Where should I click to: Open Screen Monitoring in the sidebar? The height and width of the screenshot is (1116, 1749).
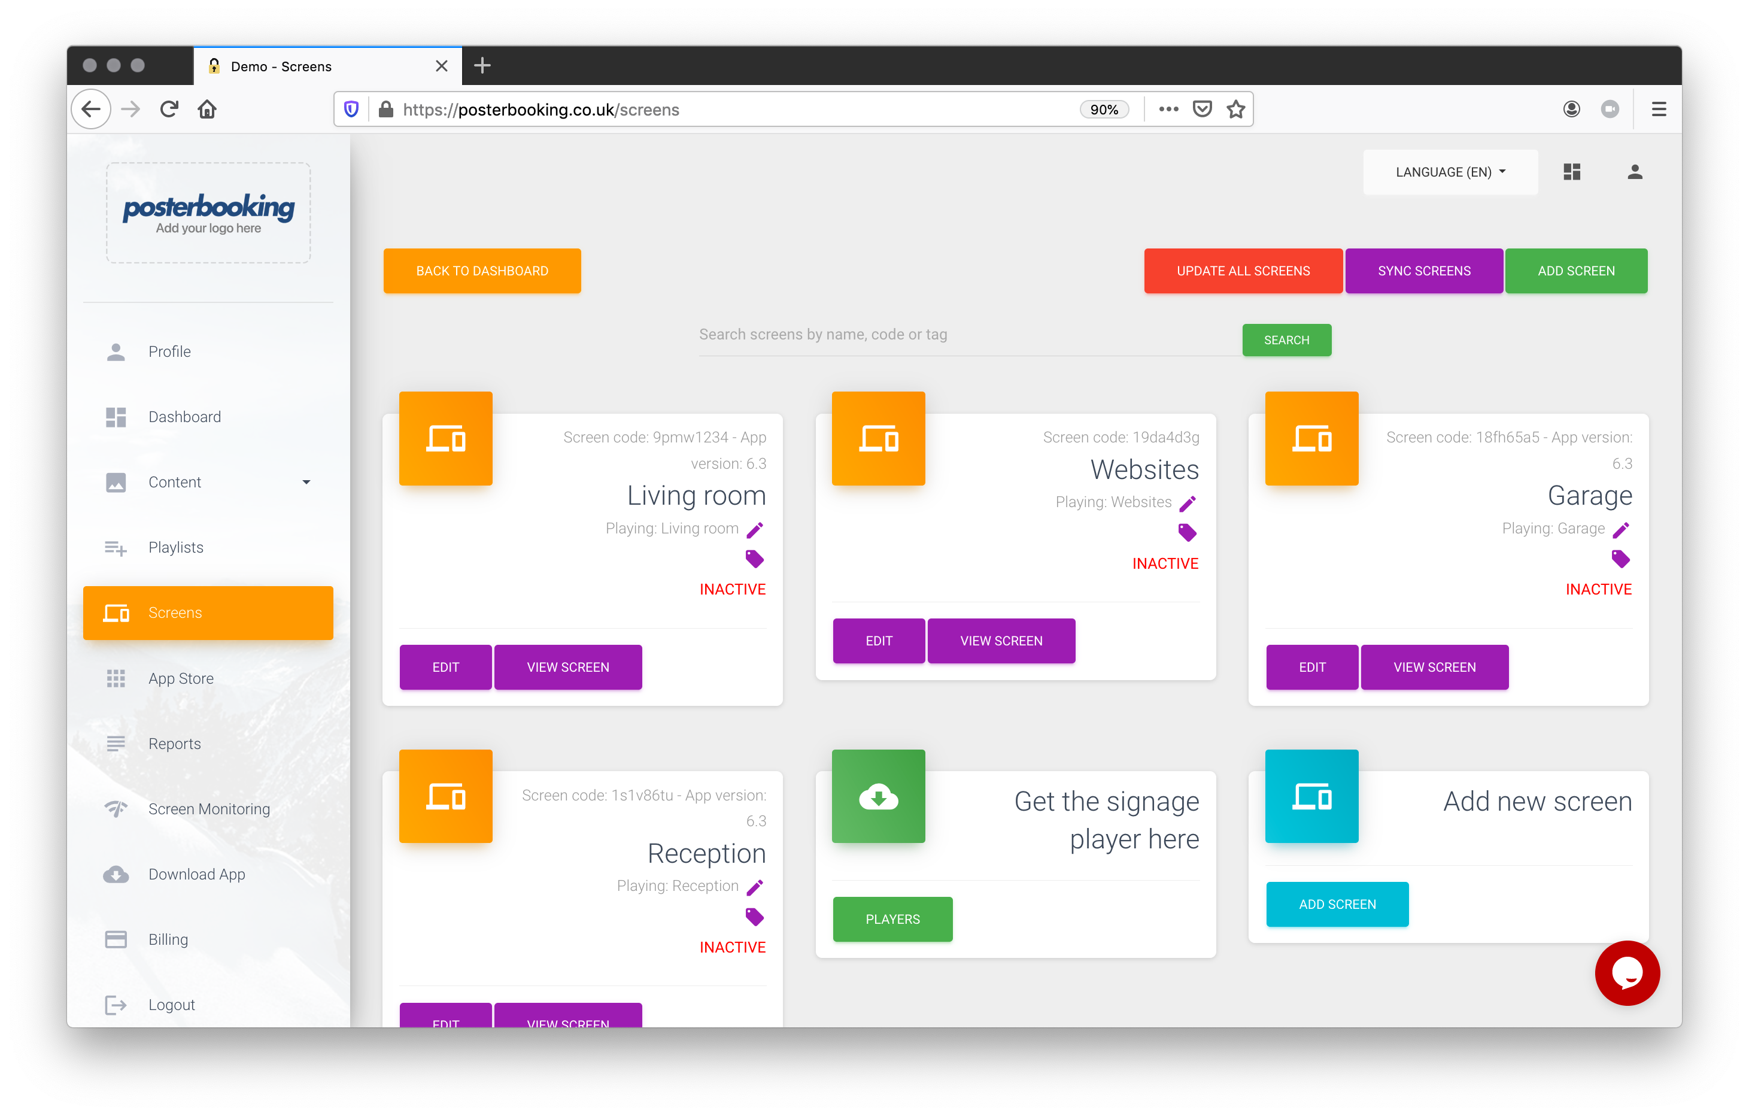click(x=208, y=809)
